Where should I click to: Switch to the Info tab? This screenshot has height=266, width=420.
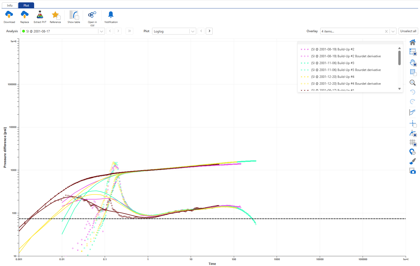tap(10, 6)
